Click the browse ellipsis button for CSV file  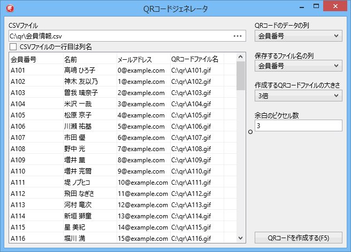tap(238, 36)
